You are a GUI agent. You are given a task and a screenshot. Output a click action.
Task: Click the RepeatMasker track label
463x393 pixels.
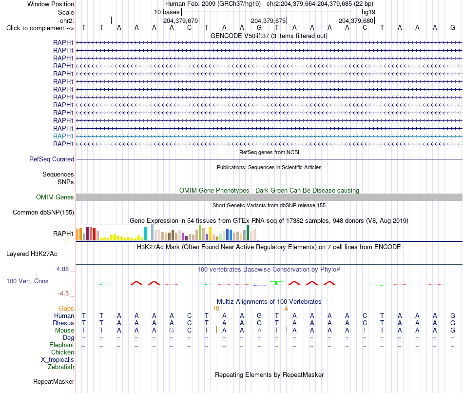tap(54, 381)
